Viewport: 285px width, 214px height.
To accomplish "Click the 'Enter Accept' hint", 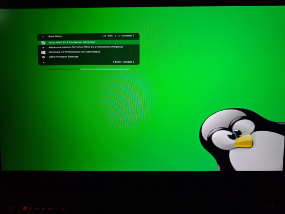I will click(124, 62).
